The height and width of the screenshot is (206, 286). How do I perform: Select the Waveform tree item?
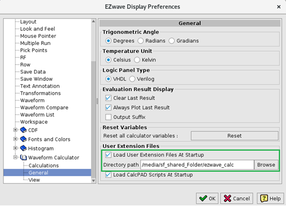[x=32, y=100]
